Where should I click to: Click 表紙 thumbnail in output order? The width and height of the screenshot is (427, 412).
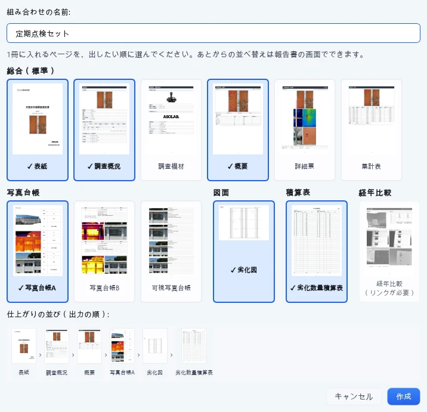24,346
